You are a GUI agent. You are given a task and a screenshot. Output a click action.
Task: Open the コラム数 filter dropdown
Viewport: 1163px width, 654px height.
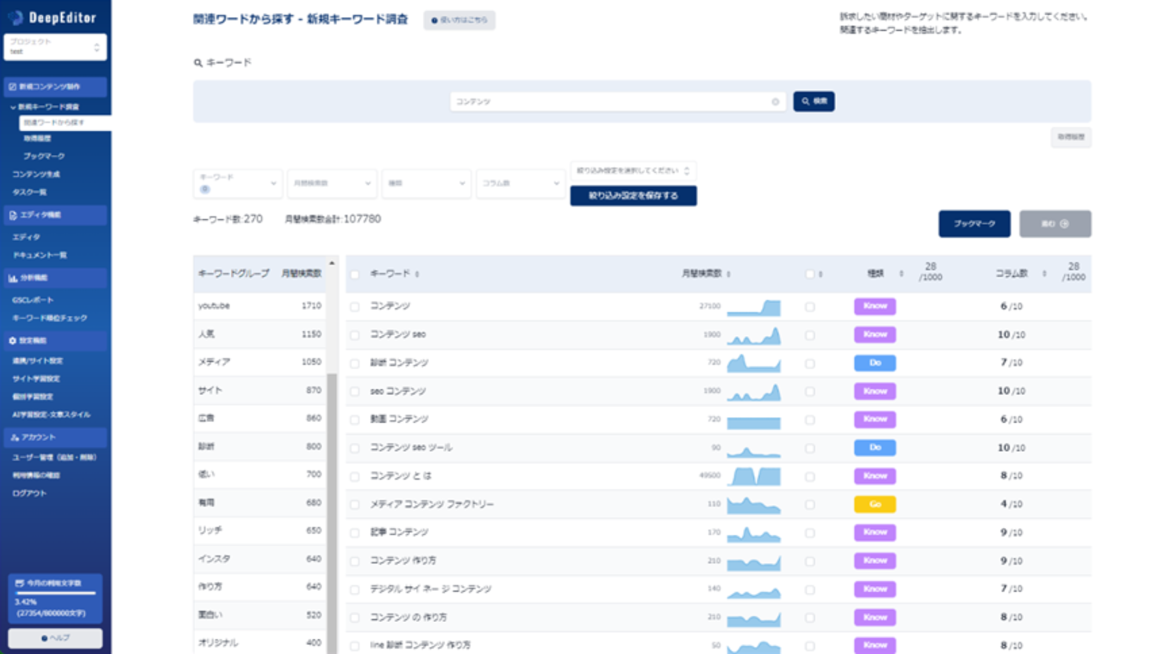[521, 183]
